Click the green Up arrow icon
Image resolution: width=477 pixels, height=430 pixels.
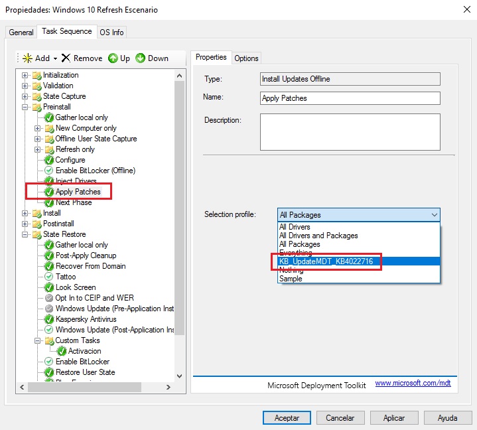click(x=113, y=58)
